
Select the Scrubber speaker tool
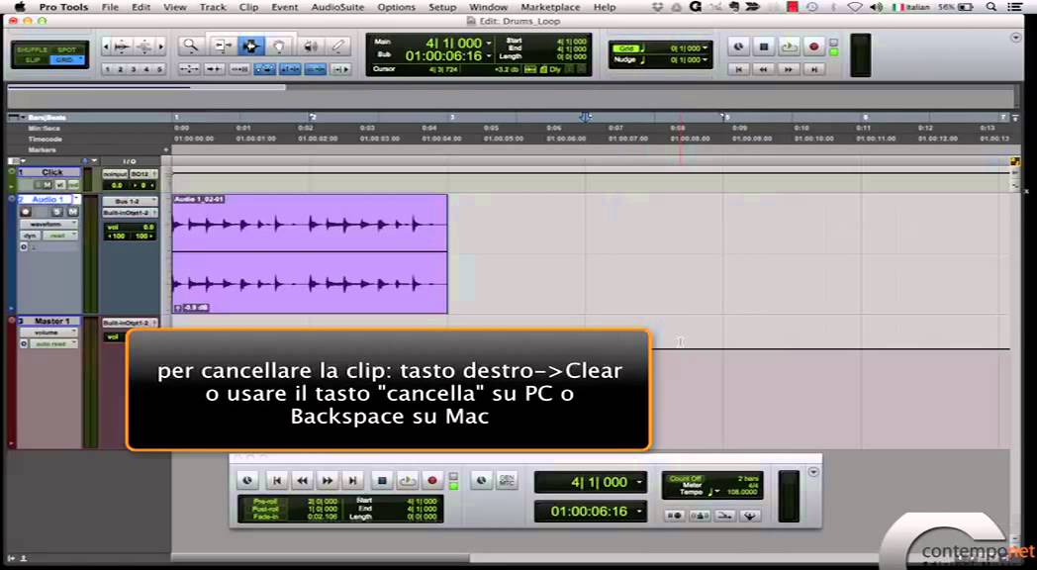click(x=310, y=46)
